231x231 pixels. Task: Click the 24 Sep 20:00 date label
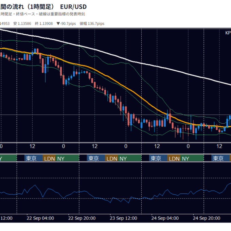pos(207,218)
